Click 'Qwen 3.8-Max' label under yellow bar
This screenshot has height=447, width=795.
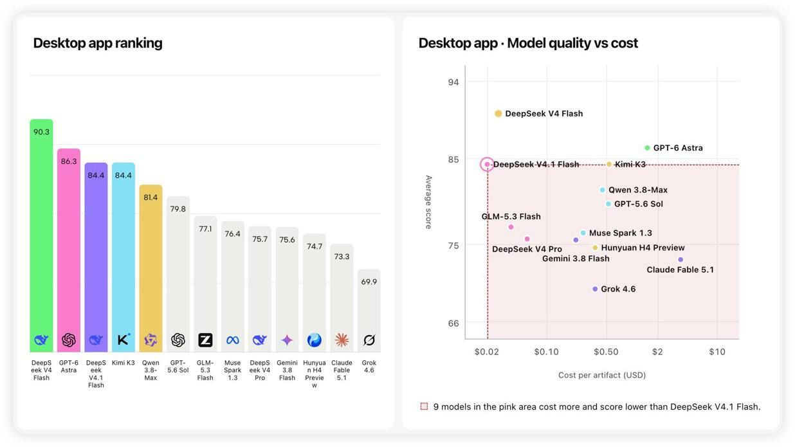(151, 370)
